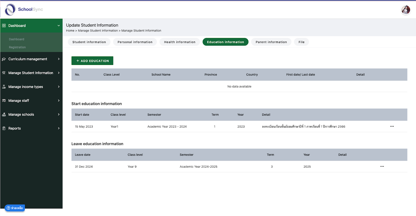Expand Reports chevron
Screen dimensions: 416x216
click(x=59, y=128)
